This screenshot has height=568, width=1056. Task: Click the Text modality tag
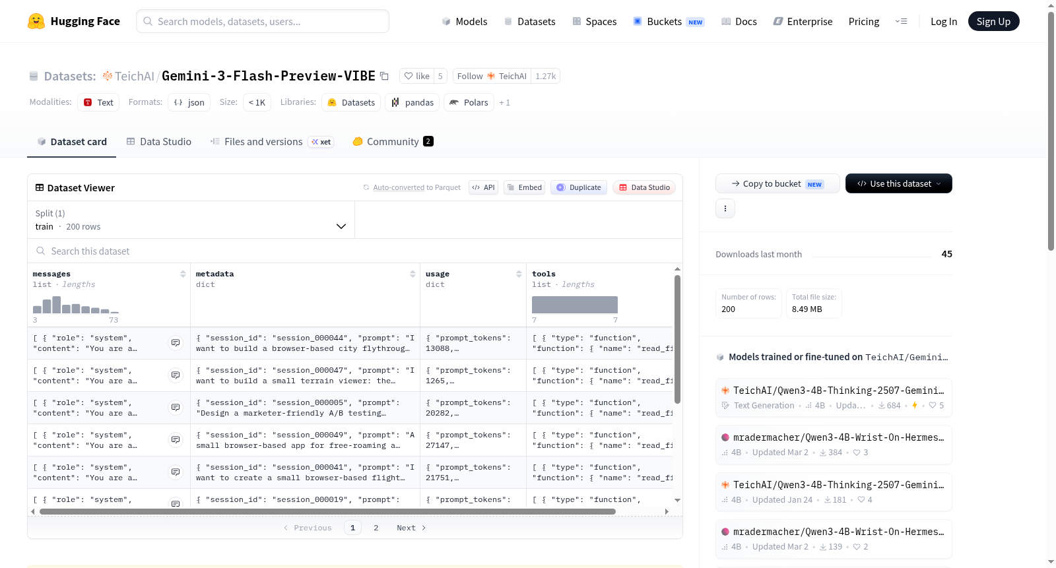[x=98, y=102]
